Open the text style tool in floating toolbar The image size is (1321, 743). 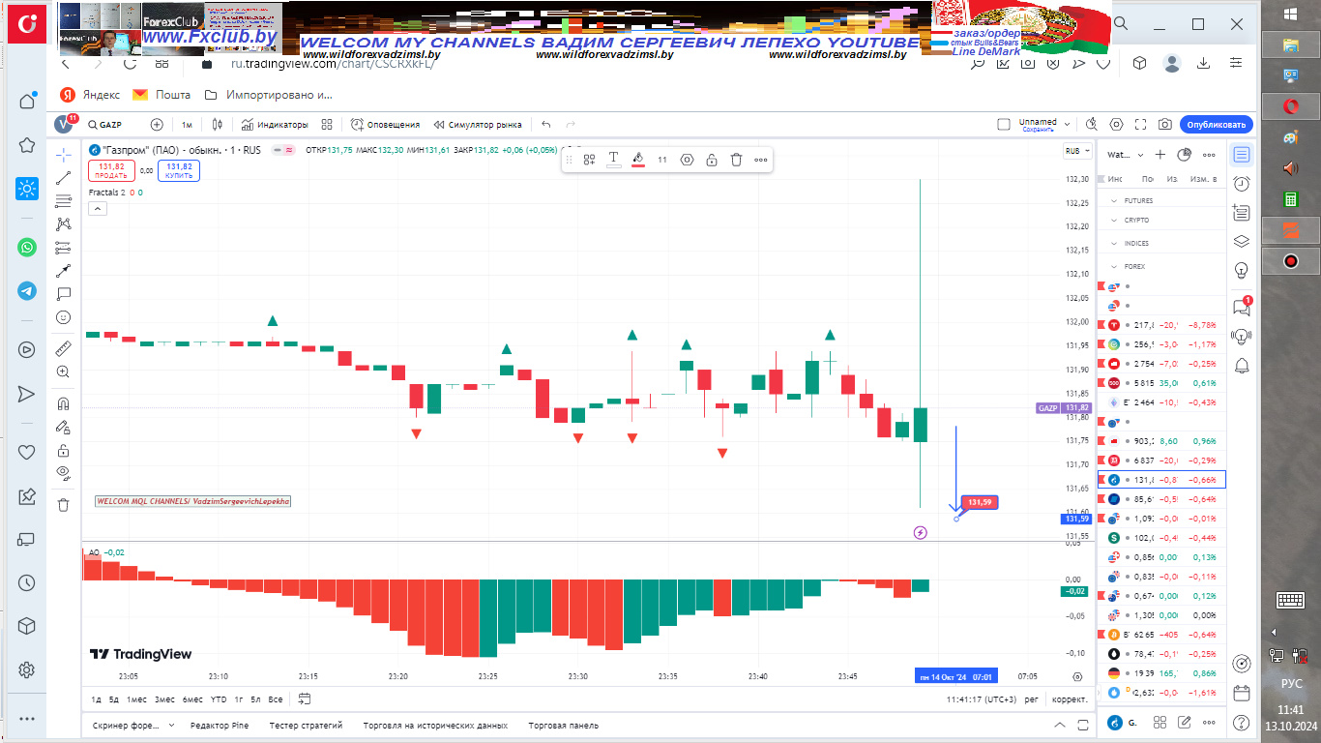[x=613, y=160]
